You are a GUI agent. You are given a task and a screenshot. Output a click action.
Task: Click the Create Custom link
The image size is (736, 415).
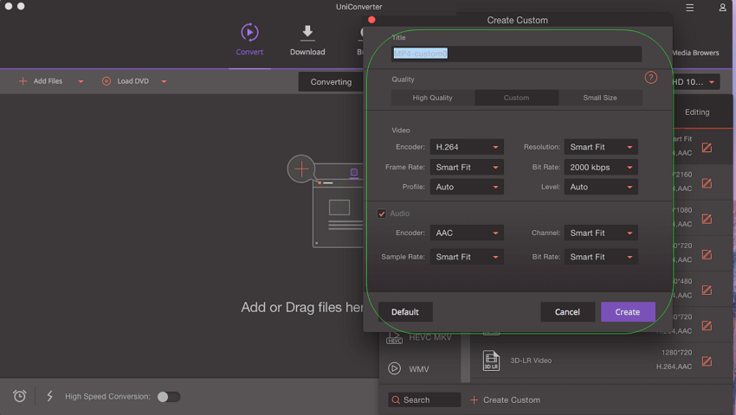pos(512,400)
